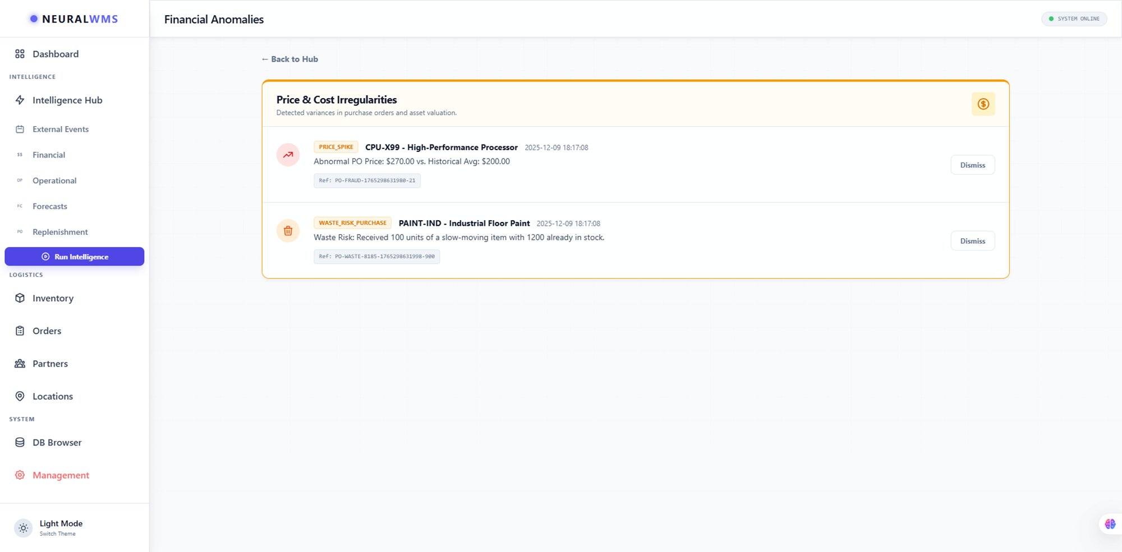This screenshot has width=1122, height=552.
Task: Open External Events in sidebar
Action: [61, 129]
